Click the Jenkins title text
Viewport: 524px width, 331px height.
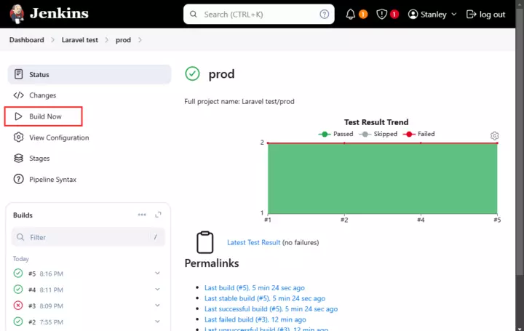(x=59, y=14)
